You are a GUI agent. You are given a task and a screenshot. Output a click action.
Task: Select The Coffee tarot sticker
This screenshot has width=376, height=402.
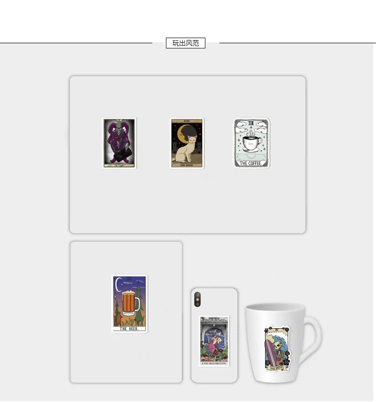point(251,143)
